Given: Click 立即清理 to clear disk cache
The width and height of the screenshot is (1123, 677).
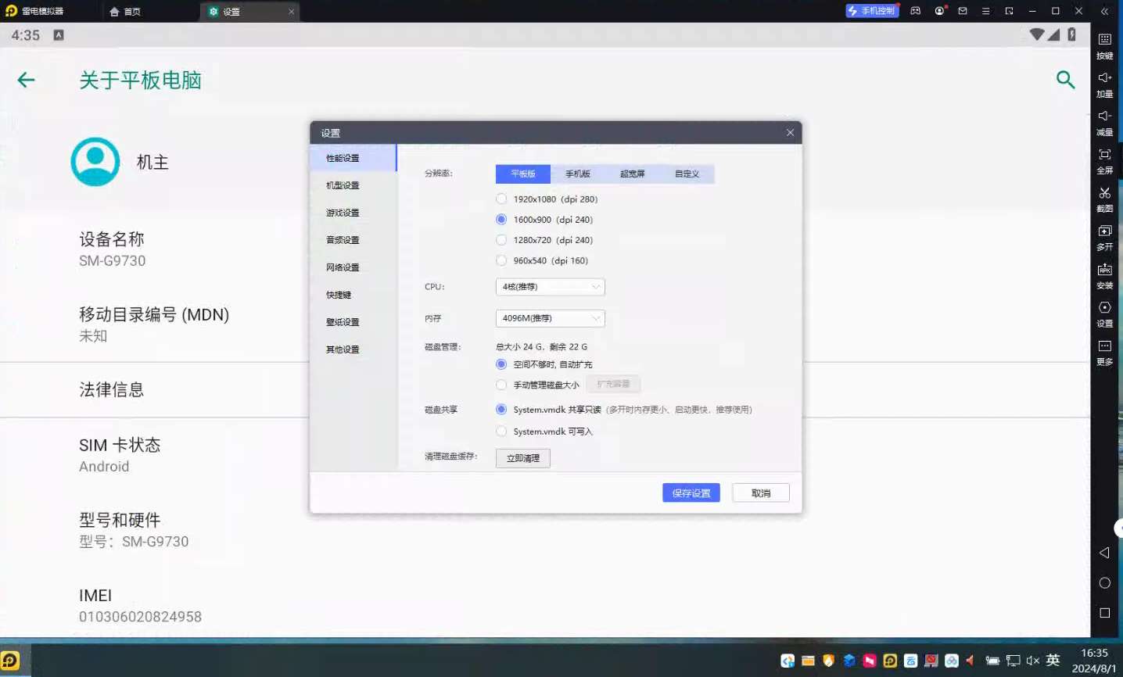Looking at the screenshot, I should tap(522, 458).
